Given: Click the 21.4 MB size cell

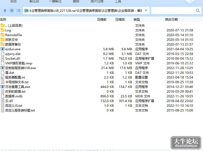Looking at the screenshot, I should coord(108,68).
